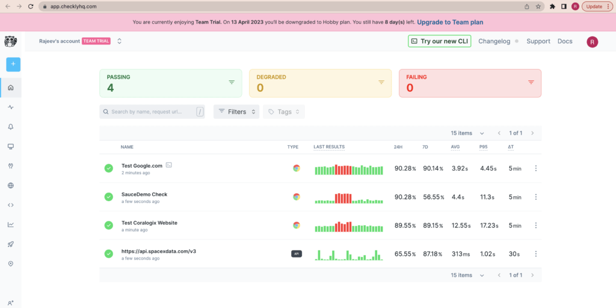Open the Docs link

coord(565,41)
